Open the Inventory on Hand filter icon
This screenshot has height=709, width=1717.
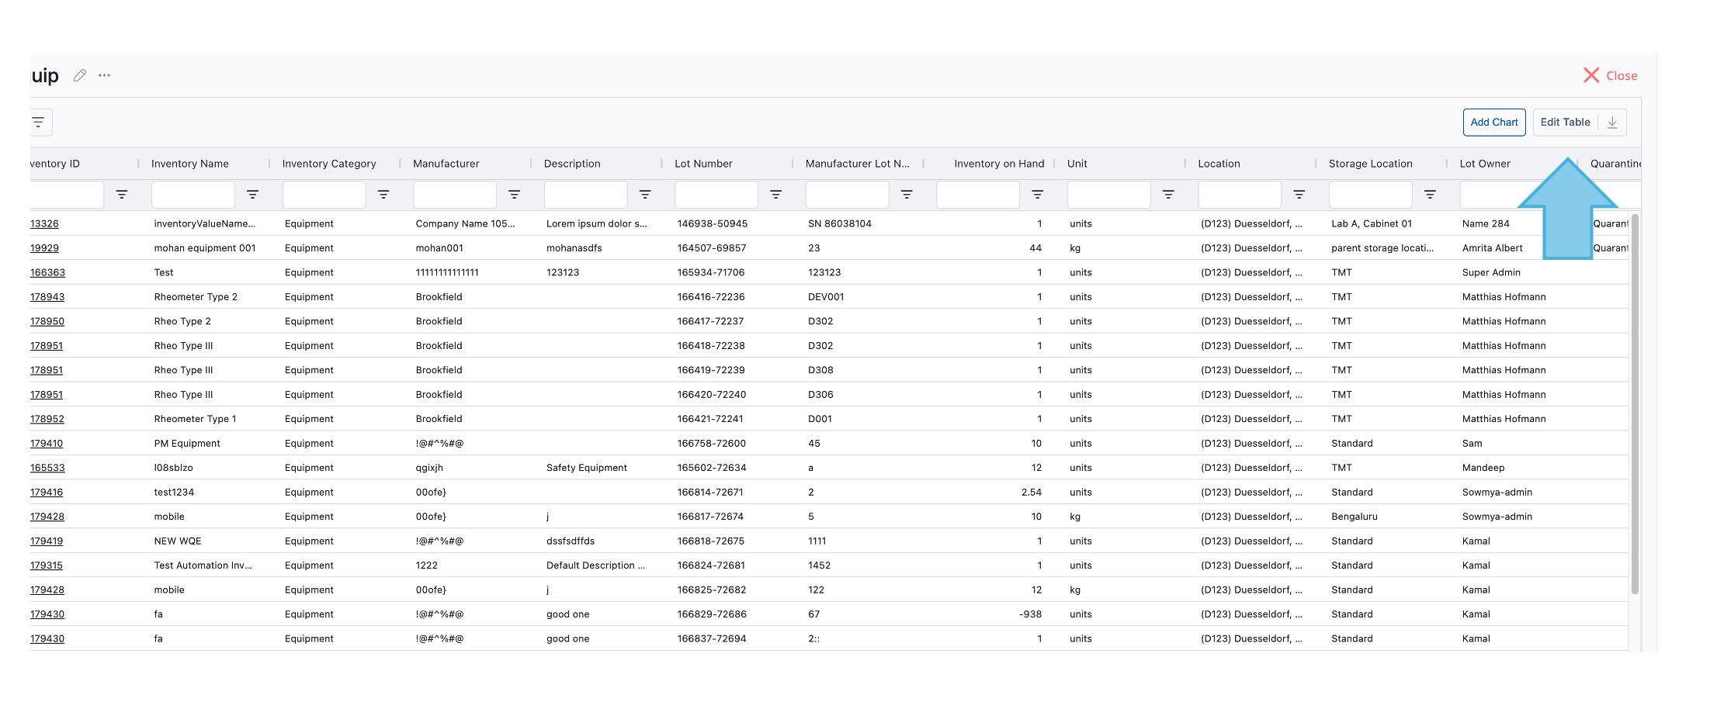(x=1038, y=194)
